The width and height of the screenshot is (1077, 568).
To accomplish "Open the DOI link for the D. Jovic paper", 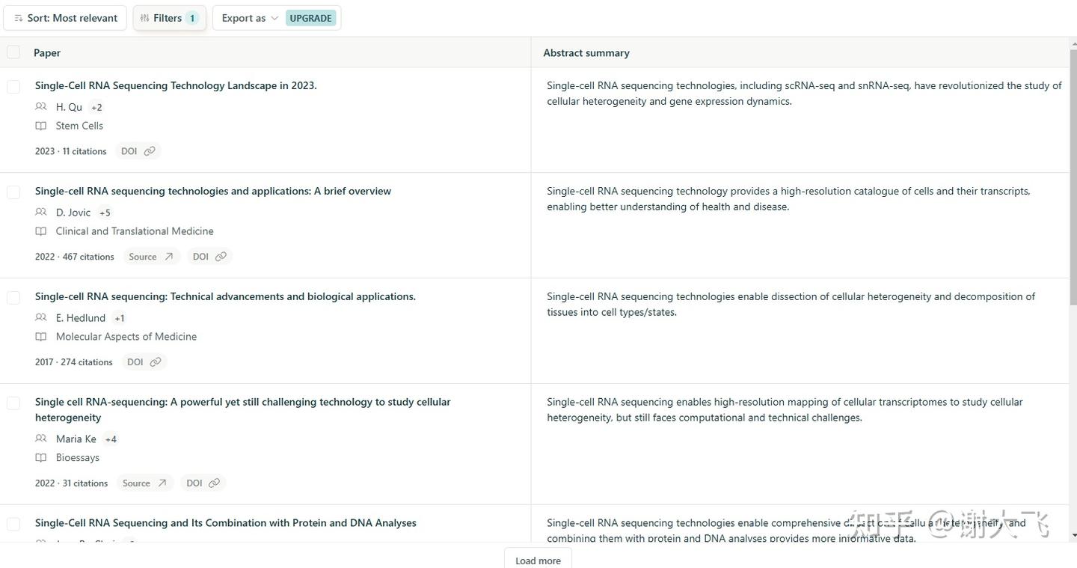I will [221, 257].
